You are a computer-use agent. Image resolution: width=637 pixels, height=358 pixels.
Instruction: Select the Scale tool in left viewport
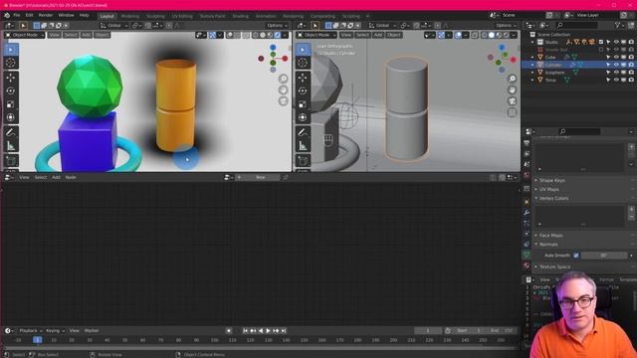[x=11, y=104]
